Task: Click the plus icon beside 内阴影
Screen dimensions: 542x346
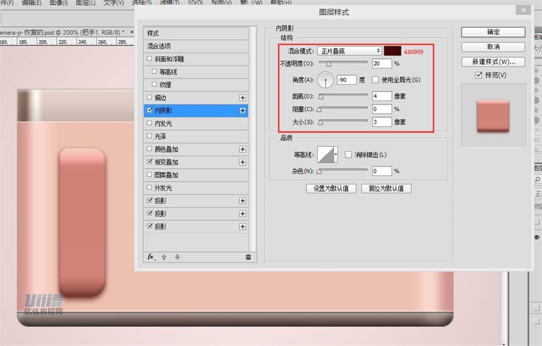Action: pos(242,111)
